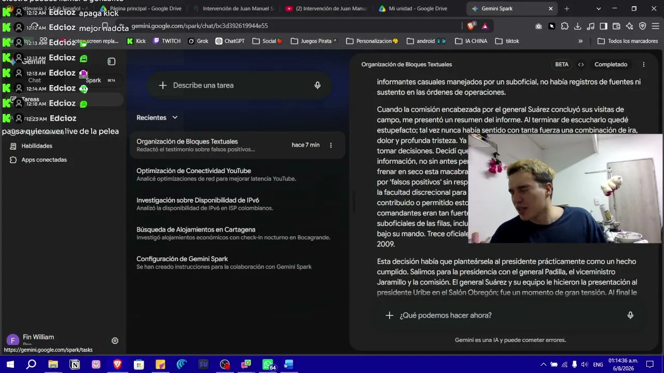The height and width of the screenshot is (373, 664).
Task: Open the Grok bookmark
Action: 198,41
